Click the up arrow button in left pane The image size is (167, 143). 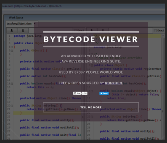pyautogui.click(x=23, y=31)
